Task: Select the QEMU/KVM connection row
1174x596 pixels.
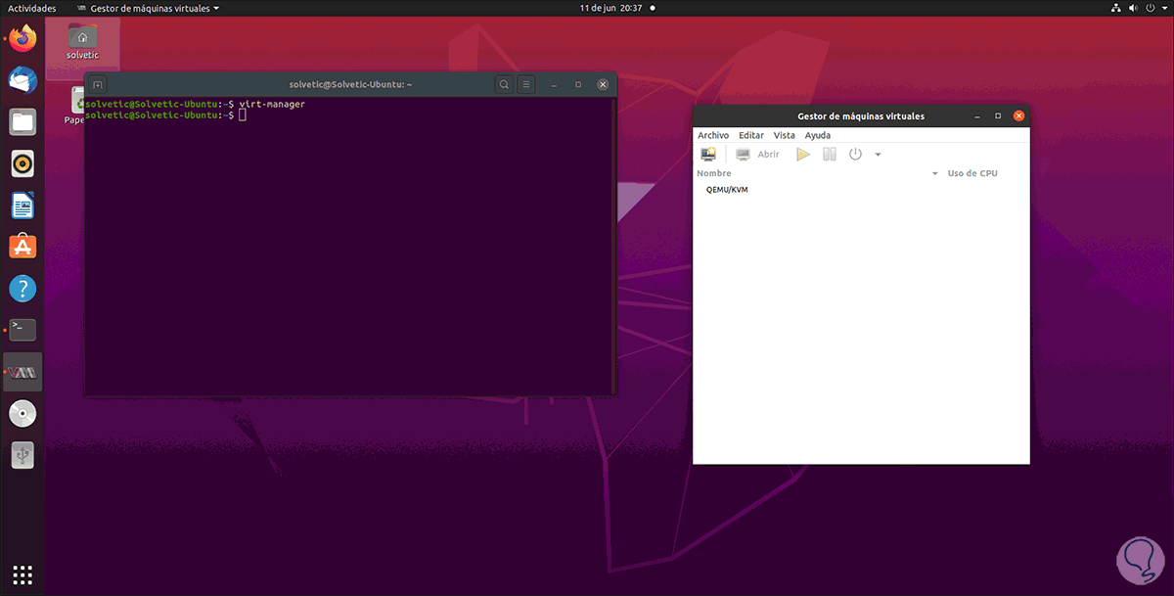Action: 727,190
